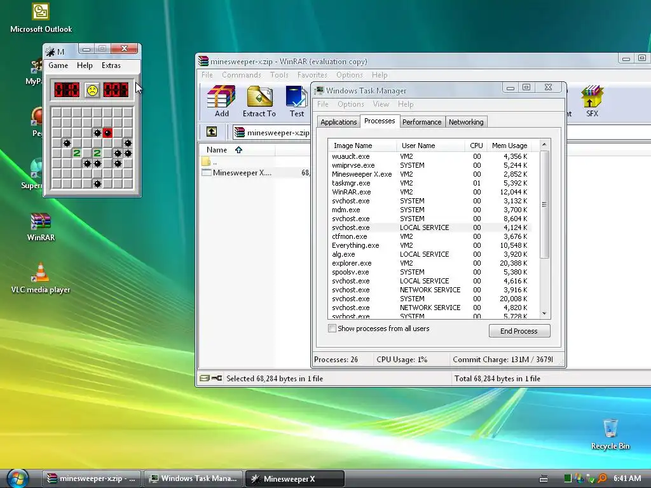Select the mdm.exe process row
Screen dimensions: 651x488
point(430,210)
